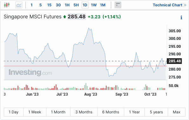Select the 1M interval

coord(103,5)
